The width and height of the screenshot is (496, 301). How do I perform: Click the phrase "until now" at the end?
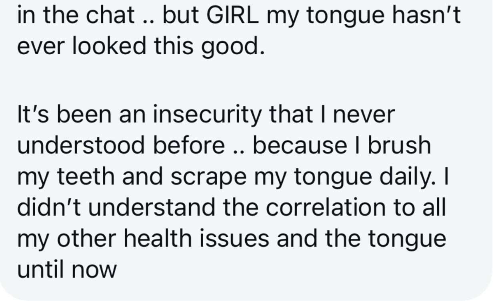[x=67, y=270]
